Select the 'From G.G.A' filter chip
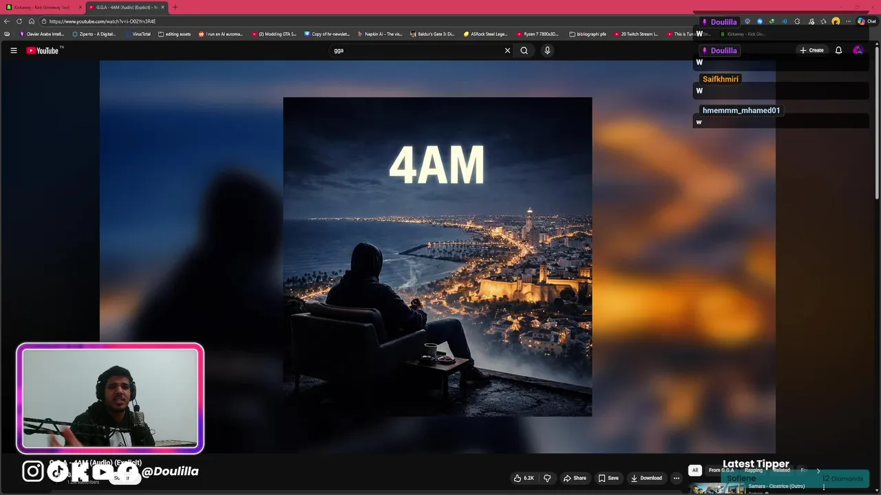 pyautogui.click(x=721, y=470)
